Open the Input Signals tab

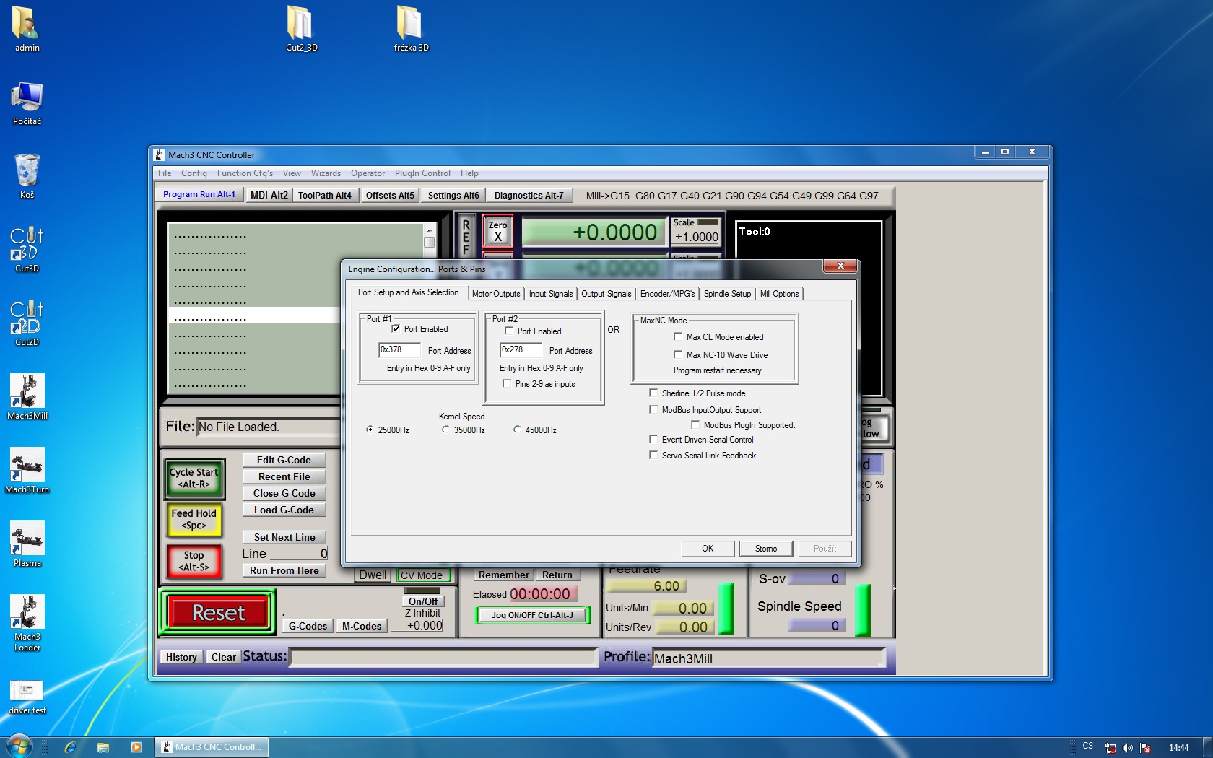point(550,294)
